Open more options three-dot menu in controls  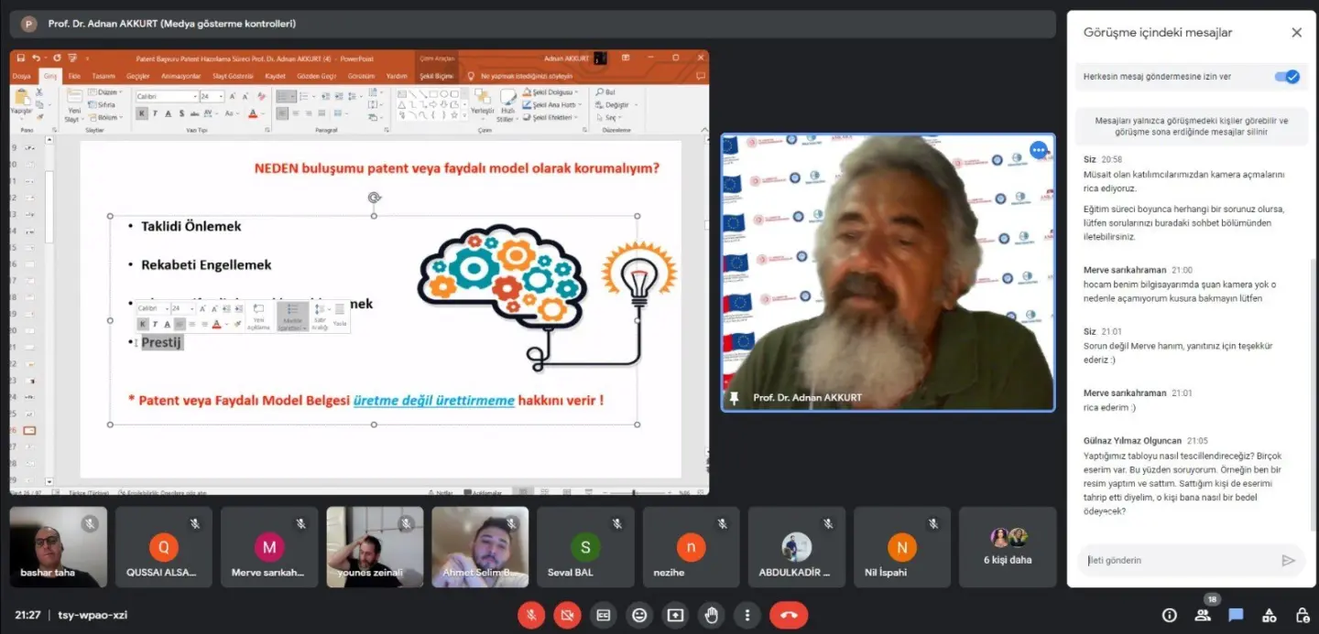pos(747,615)
